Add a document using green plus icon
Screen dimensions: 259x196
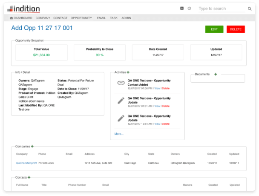216,74
